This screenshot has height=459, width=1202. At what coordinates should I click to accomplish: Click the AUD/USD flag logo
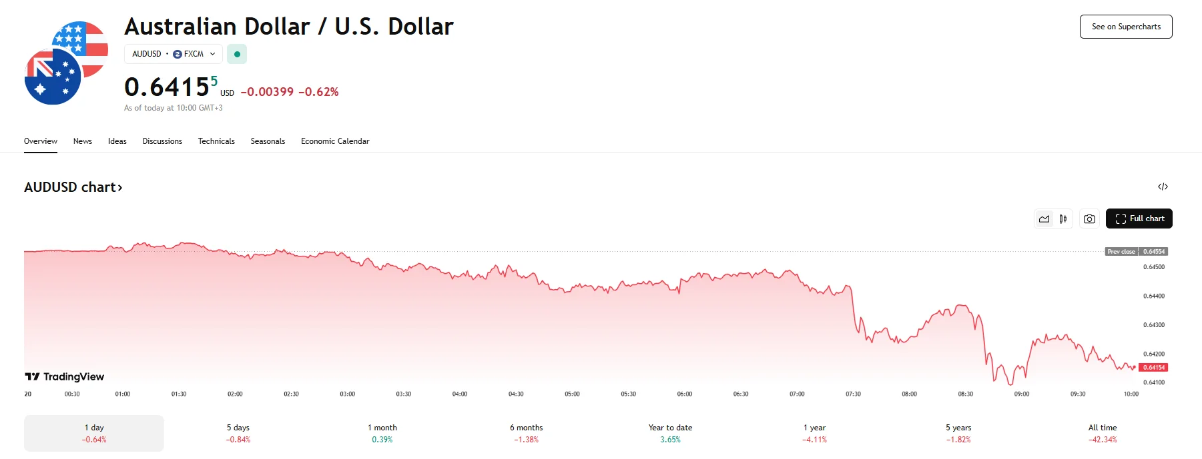coord(65,63)
